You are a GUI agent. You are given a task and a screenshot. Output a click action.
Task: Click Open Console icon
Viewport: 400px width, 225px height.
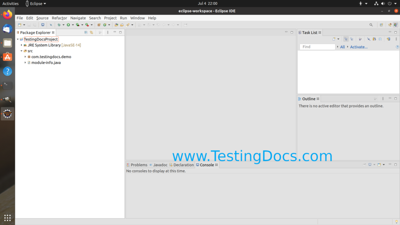point(379,164)
